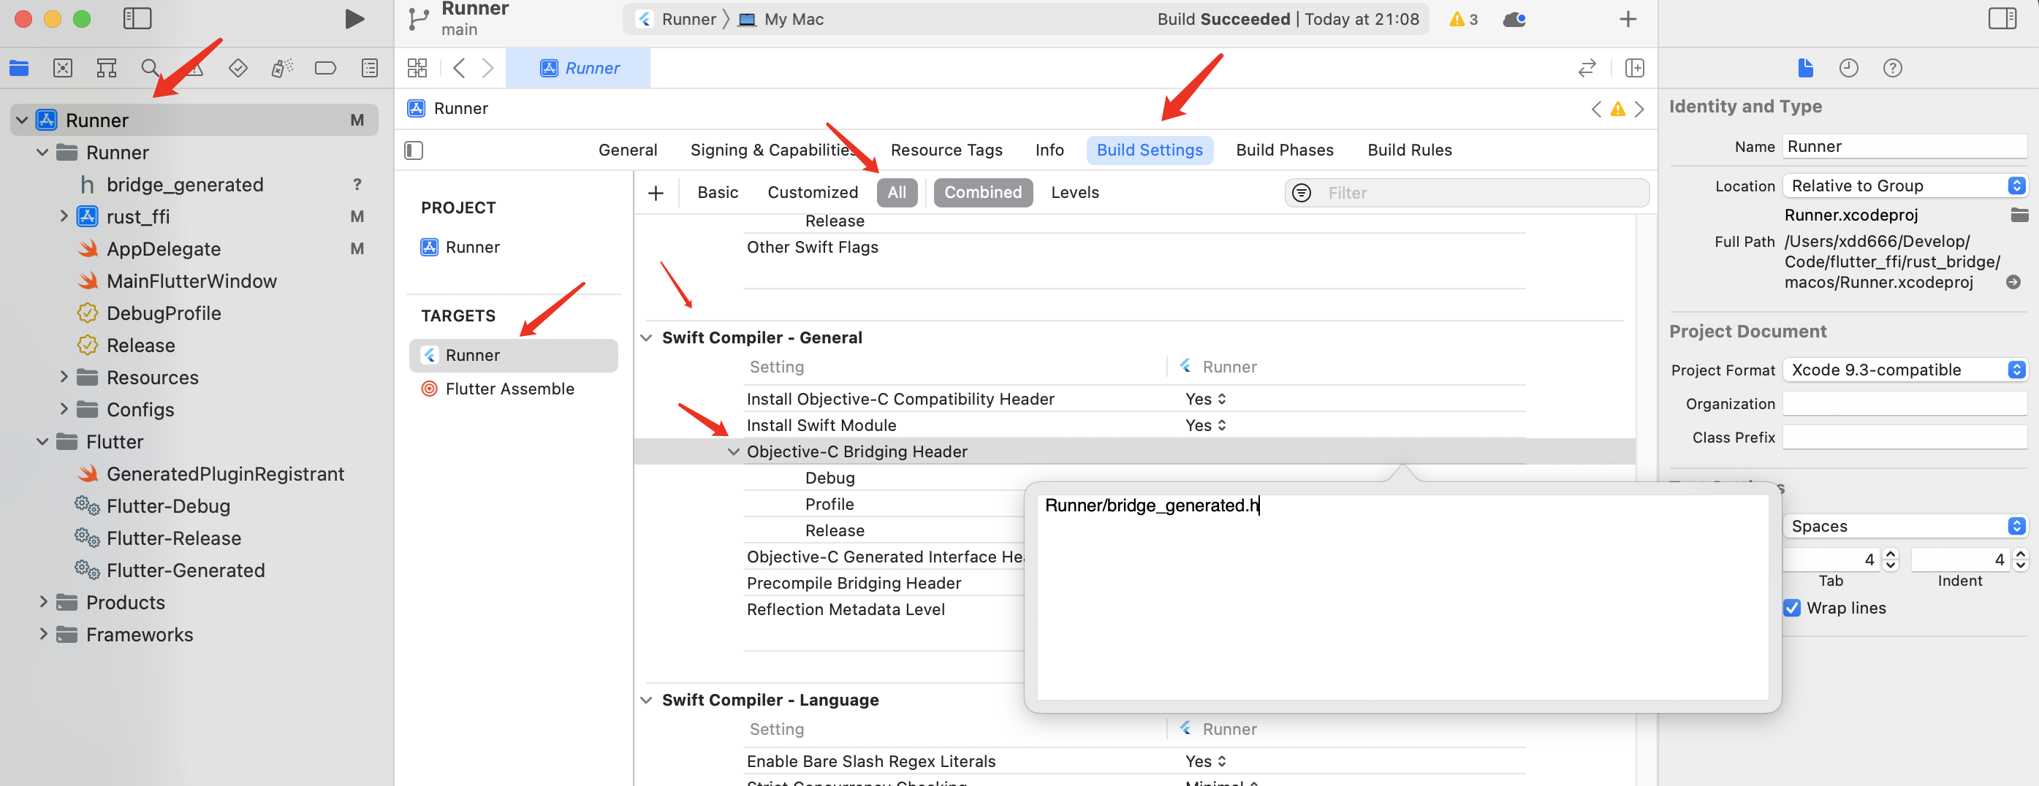The height and width of the screenshot is (786, 2039).
Task: Open Signing & Capabilities tab
Action: 772,150
